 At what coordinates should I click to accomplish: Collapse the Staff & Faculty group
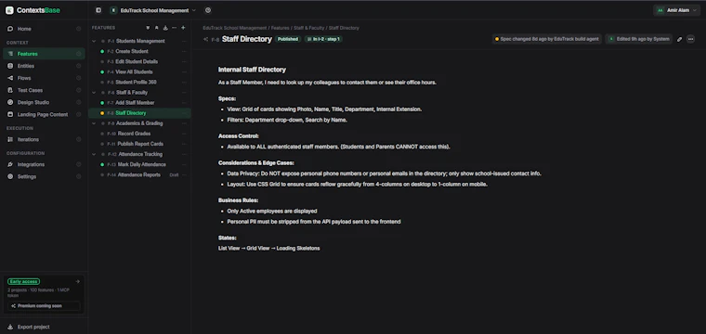tap(94, 93)
